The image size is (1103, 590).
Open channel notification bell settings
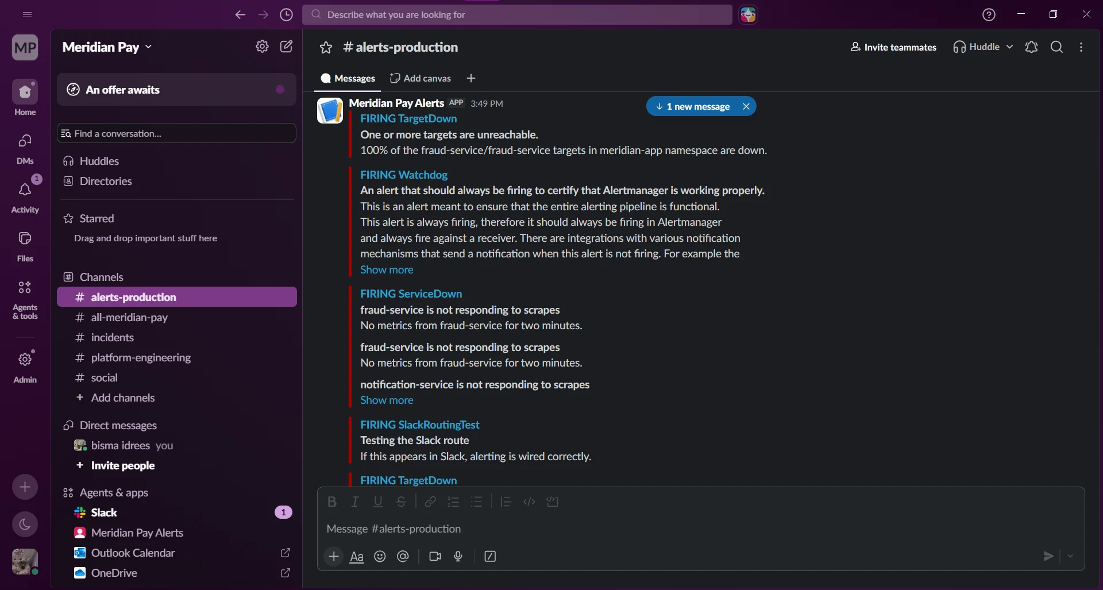point(1031,47)
